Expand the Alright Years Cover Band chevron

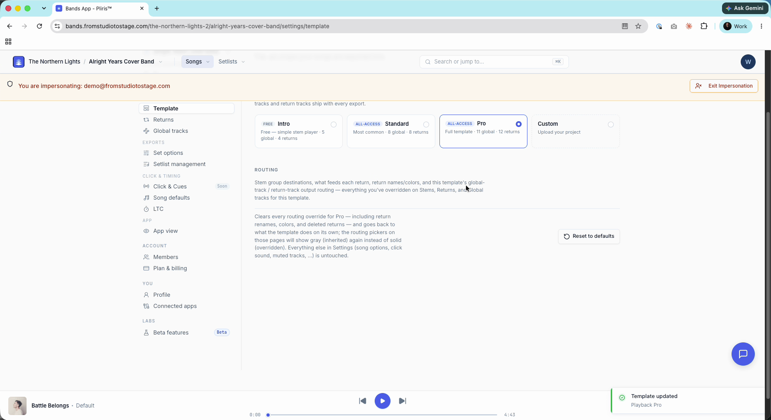click(161, 62)
